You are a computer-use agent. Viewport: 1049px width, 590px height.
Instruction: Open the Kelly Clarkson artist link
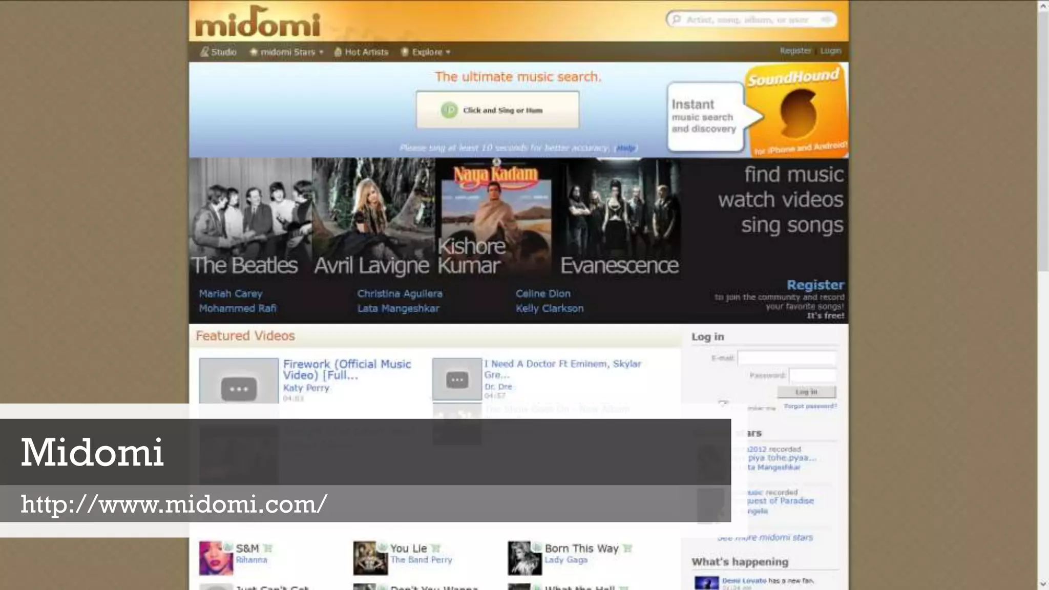(550, 308)
